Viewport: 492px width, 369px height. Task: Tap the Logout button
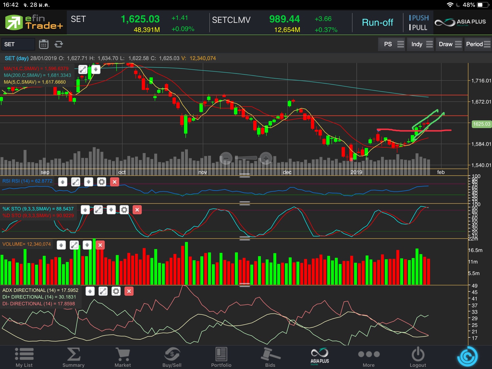point(418,357)
